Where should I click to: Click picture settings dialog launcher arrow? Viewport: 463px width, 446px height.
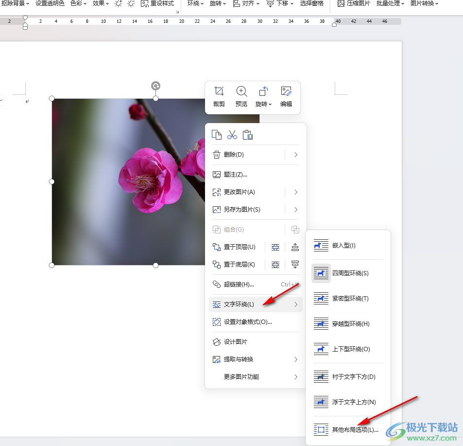177,12
